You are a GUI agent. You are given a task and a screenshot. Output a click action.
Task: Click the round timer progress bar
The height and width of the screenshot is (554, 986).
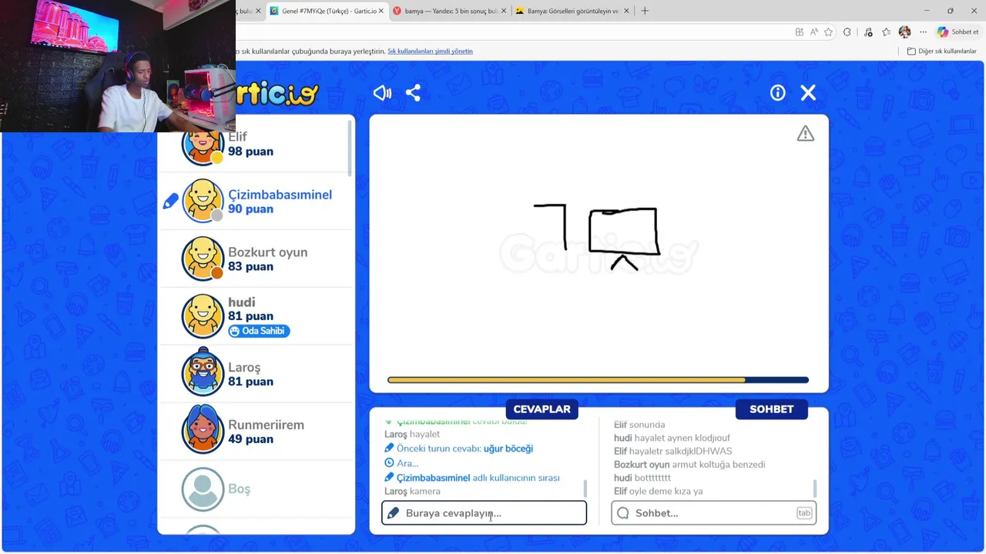[598, 380]
